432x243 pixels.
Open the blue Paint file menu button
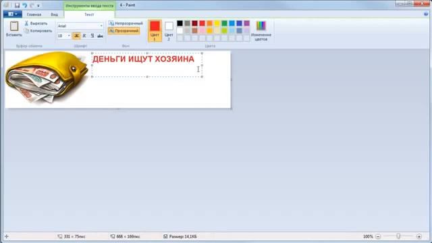tap(13, 14)
